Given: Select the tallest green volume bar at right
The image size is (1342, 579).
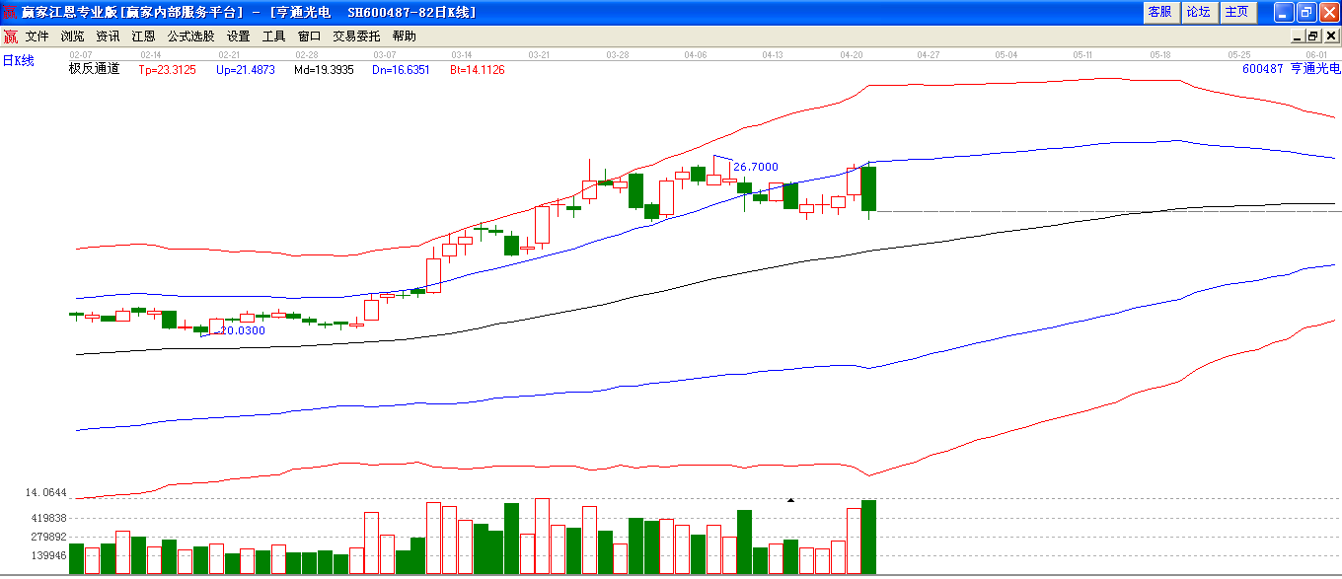Looking at the screenshot, I should 869,538.
